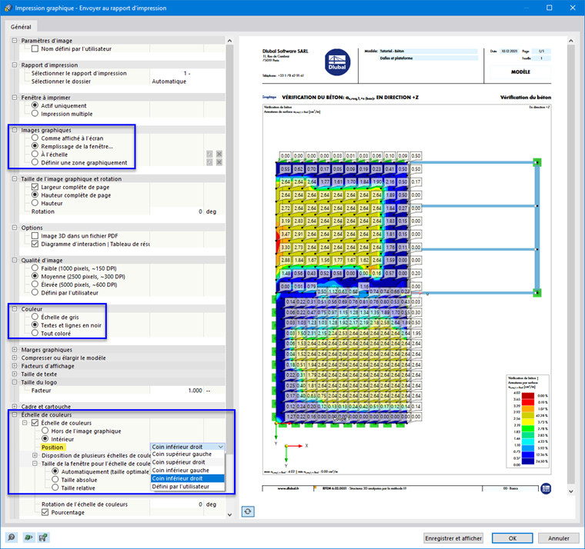Viewport: 585px width, 549px height.
Task: Click the pick icon in the À l'échelle row
Action: [x=209, y=154]
